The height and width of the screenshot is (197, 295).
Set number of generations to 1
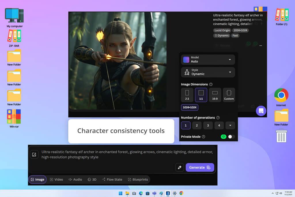pos(186,125)
